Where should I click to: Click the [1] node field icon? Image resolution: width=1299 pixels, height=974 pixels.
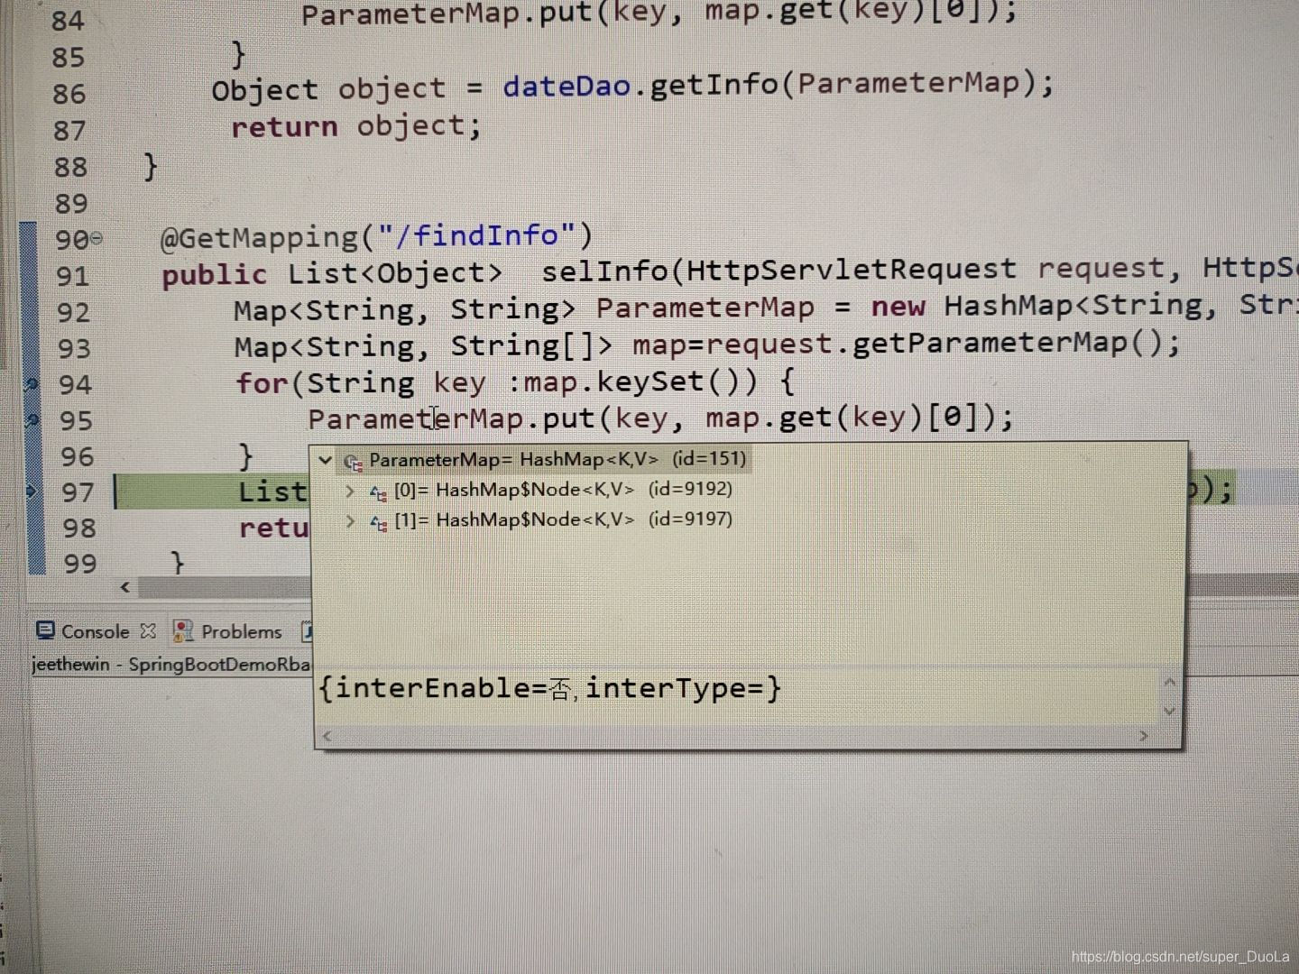(x=379, y=522)
